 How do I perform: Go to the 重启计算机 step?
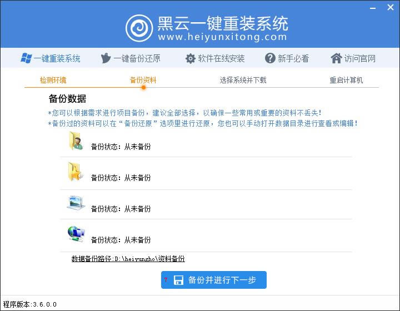tap(346, 80)
